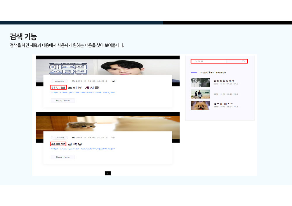Open the beach surfers popular post thumbnail
The image size is (292, 206).
click(200, 94)
